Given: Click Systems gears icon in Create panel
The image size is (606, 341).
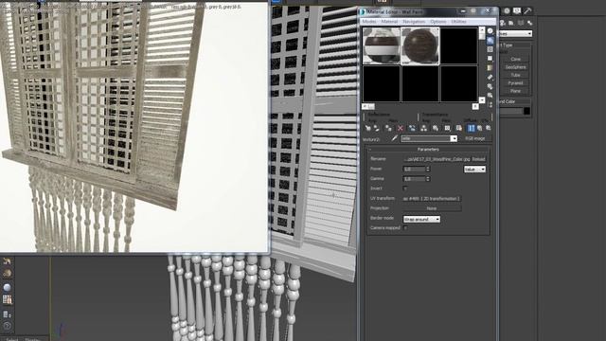Looking at the screenshot, I should 530,23.
